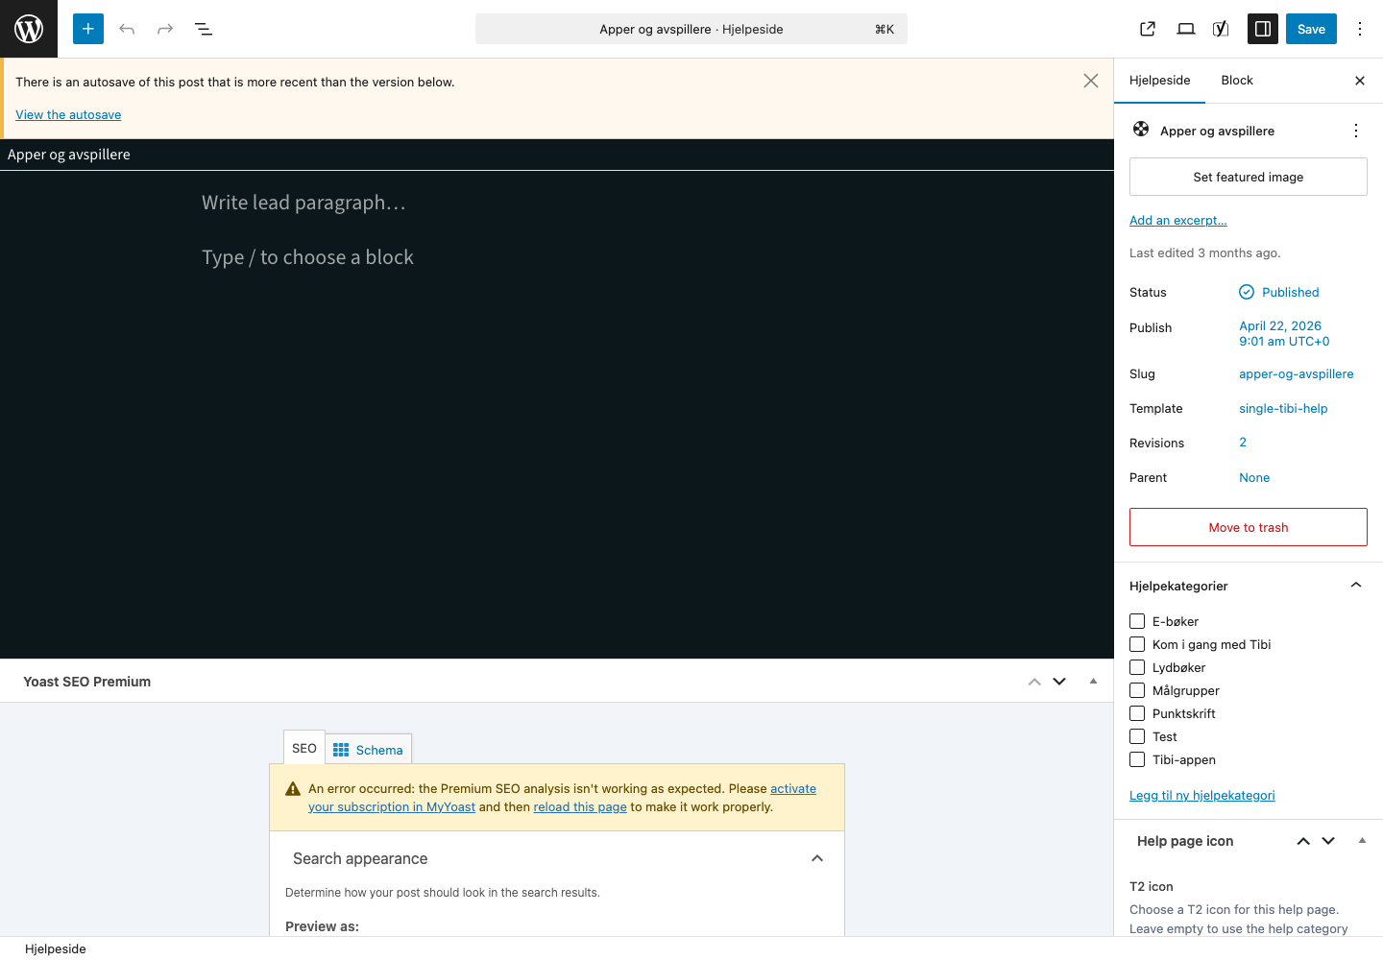Select the SEO tab in Yoast

(304, 748)
